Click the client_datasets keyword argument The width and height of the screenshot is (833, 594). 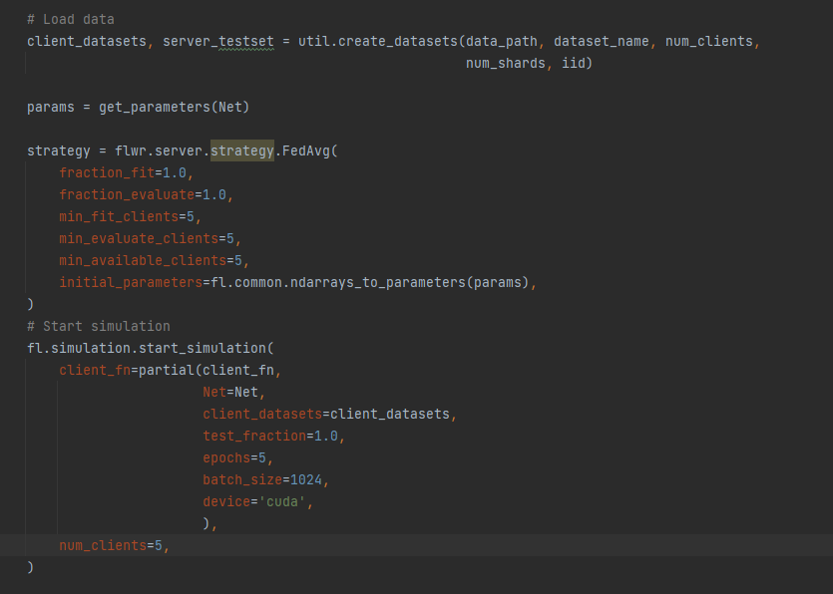(254, 414)
